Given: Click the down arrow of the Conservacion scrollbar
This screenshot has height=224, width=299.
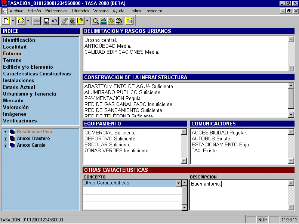Looking at the screenshot, I should pos(291,115).
